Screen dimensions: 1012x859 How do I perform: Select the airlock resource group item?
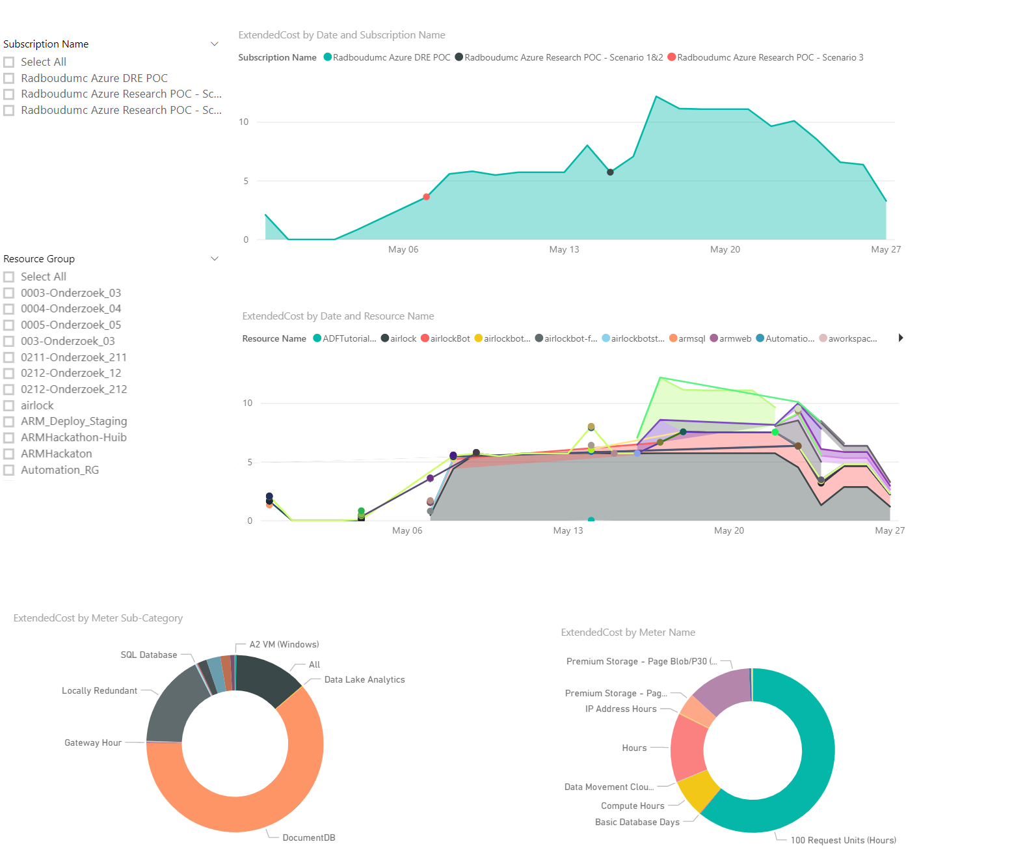pos(37,405)
